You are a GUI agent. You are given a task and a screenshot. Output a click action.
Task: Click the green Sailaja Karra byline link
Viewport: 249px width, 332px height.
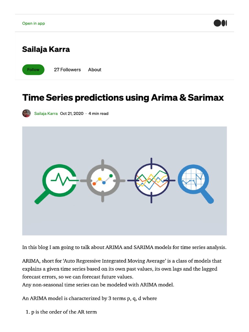(46, 113)
